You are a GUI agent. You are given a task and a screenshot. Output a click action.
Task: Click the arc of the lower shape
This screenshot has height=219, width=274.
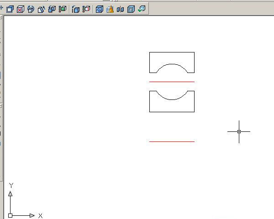coord(172,100)
